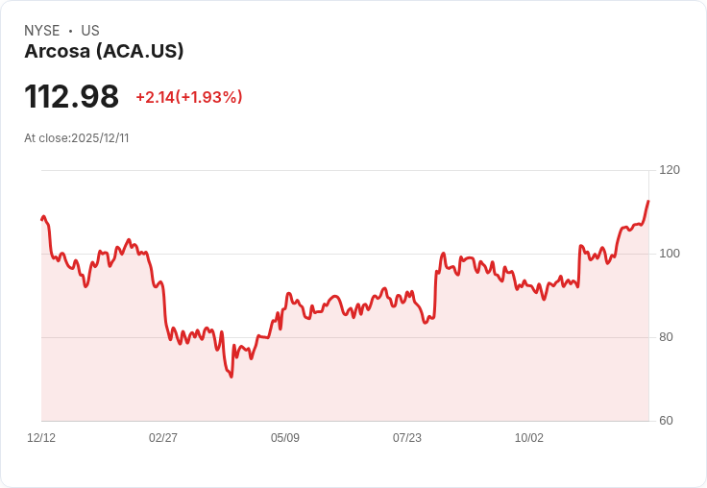Click the 12/12 date axis label

41,437
